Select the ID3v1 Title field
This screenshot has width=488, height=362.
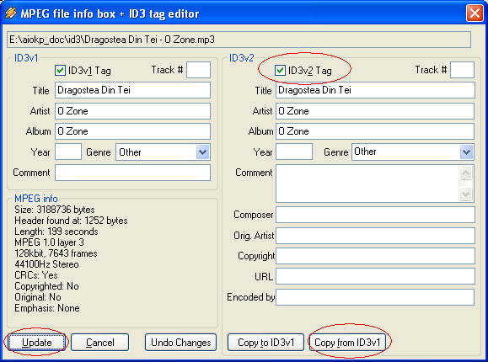(132, 90)
